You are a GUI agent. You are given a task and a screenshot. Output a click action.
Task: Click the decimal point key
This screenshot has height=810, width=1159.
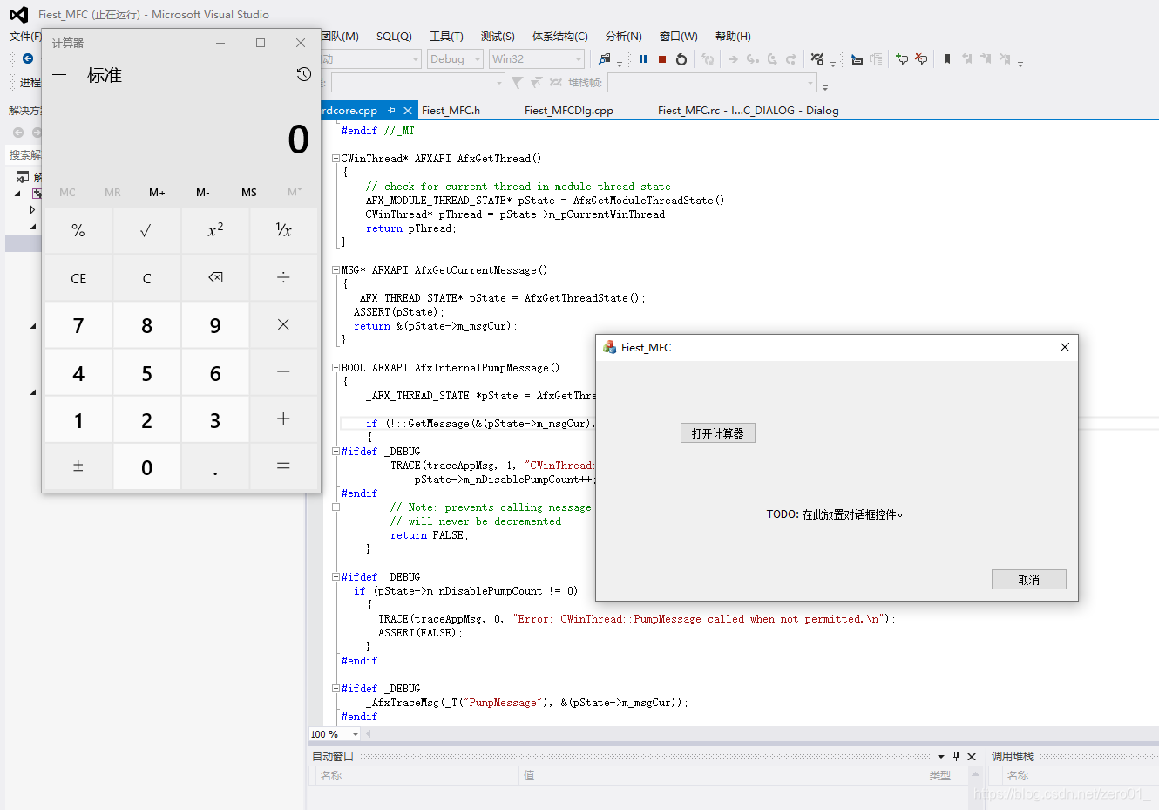click(215, 466)
